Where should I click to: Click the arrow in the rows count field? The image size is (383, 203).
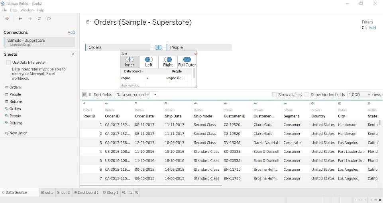tap(368, 95)
